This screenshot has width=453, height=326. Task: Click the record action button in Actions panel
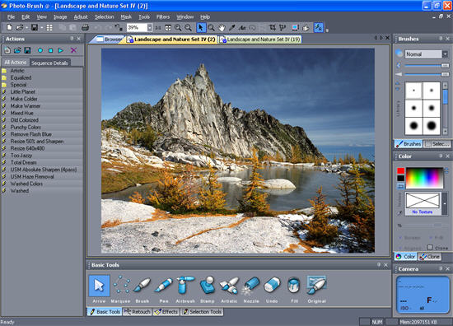click(x=40, y=50)
